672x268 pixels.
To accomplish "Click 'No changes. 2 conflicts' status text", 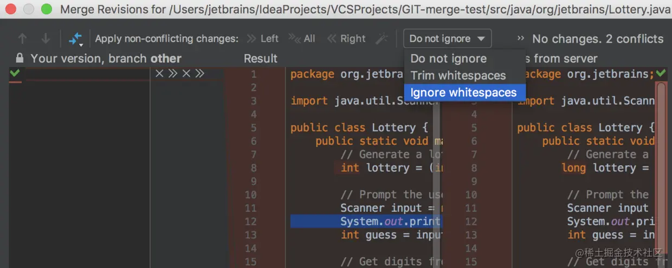I will pos(598,39).
